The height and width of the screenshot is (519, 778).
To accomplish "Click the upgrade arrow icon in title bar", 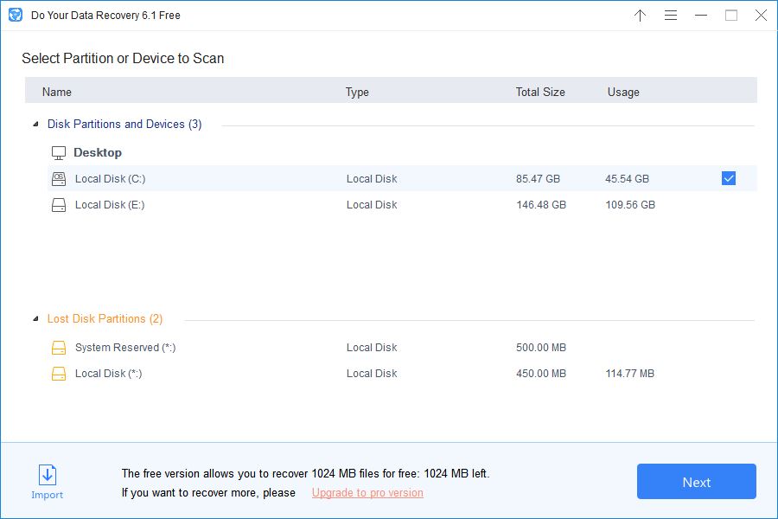I will pyautogui.click(x=640, y=15).
